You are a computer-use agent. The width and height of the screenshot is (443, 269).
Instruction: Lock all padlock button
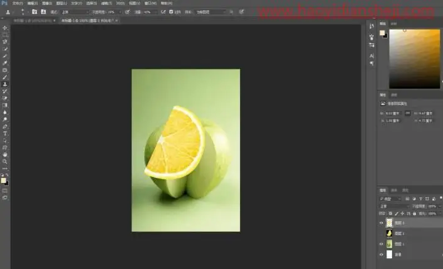tap(415, 214)
